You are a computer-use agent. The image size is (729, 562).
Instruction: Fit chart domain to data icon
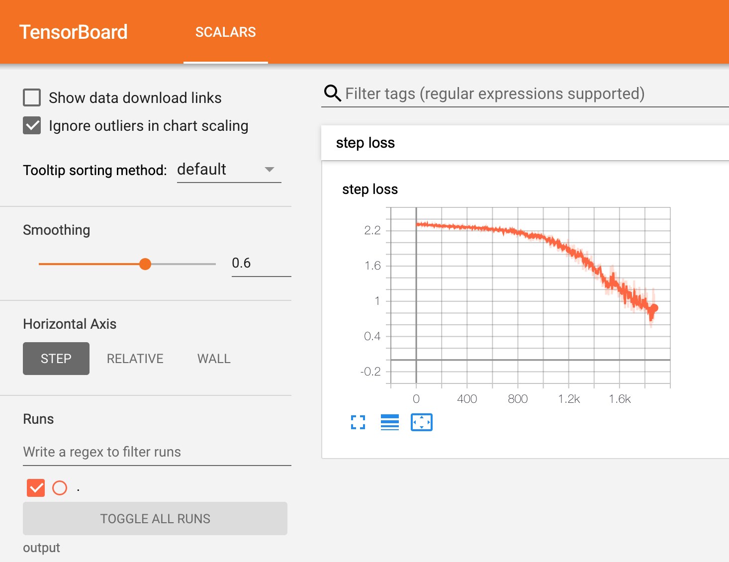tap(421, 422)
